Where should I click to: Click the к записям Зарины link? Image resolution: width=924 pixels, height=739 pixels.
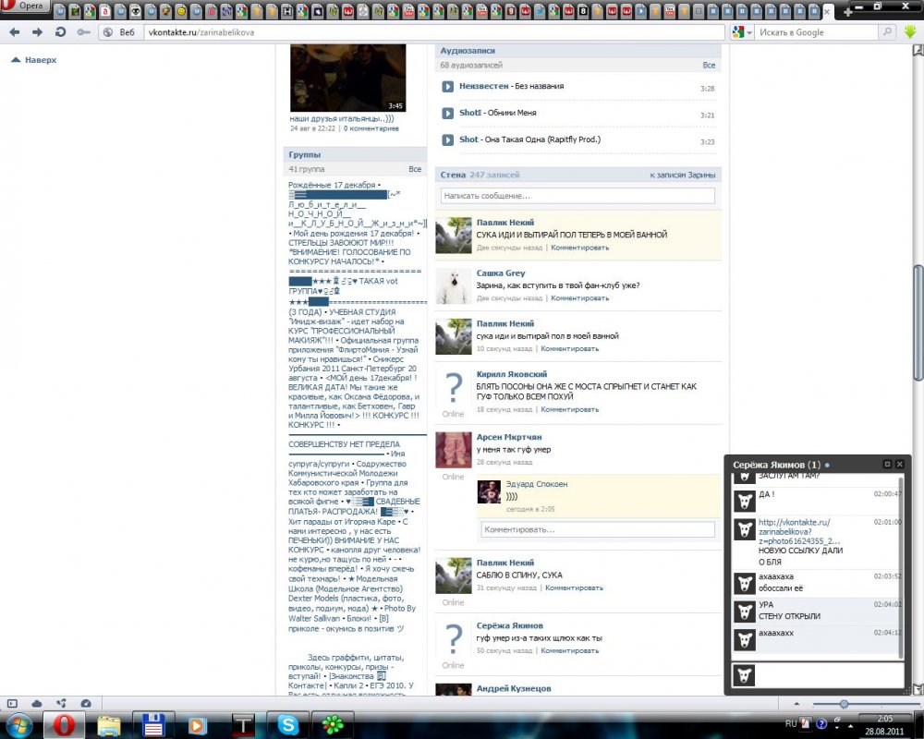click(x=683, y=175)
